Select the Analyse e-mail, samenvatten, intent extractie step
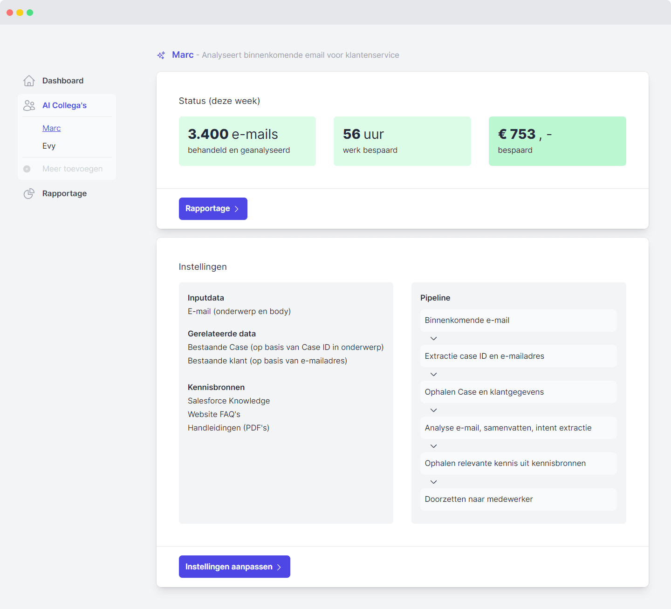The height and width of the screenshot is (609, 671). [x=518, y=428]
